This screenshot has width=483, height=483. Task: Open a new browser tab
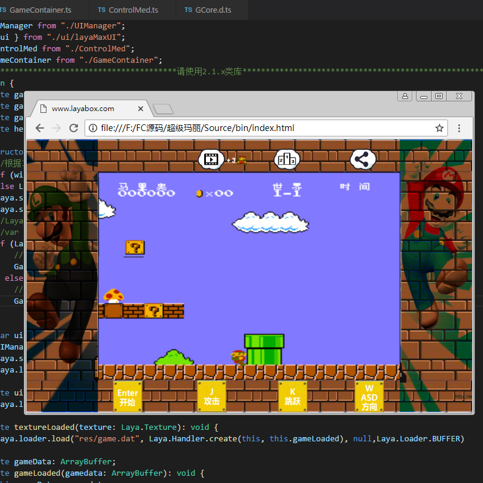(x=163, y=109)
